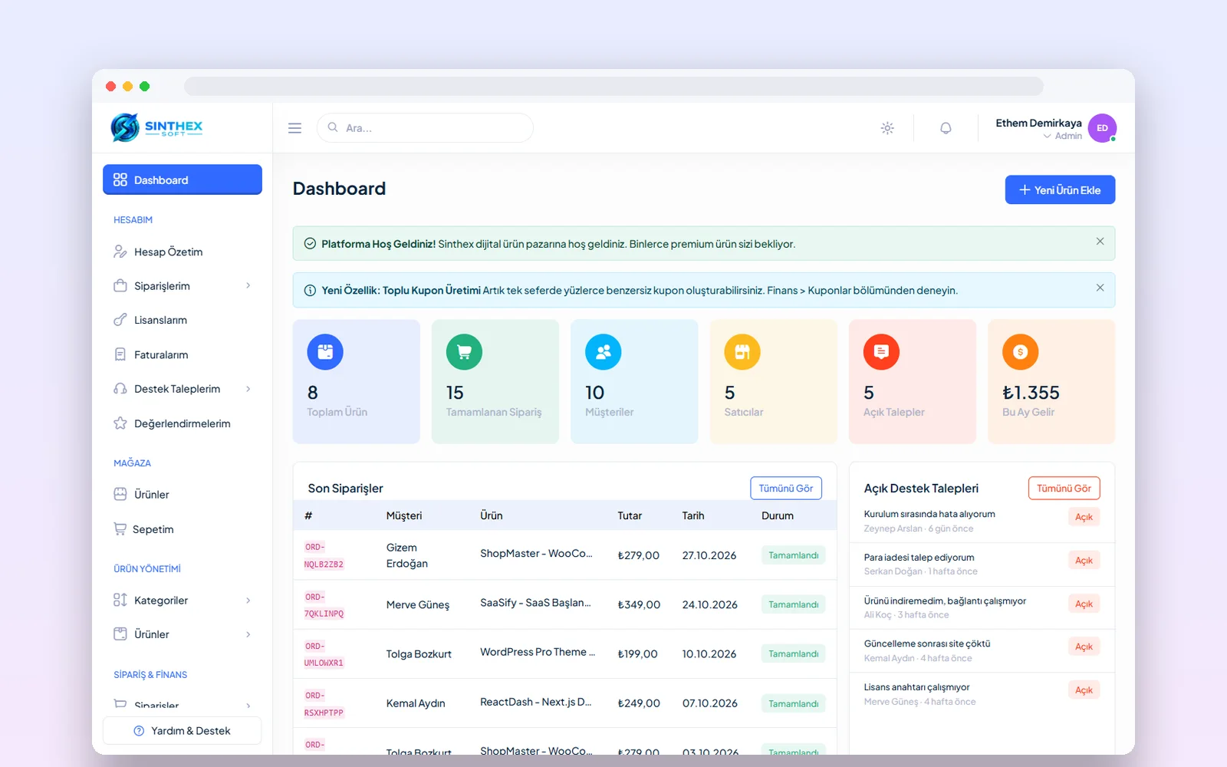
Task: Click the Ürünler store icon under Mağaza
Action: point(120,494)
